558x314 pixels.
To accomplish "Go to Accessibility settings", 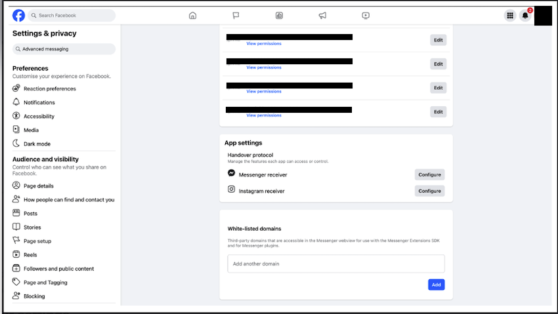I will 39,116.
